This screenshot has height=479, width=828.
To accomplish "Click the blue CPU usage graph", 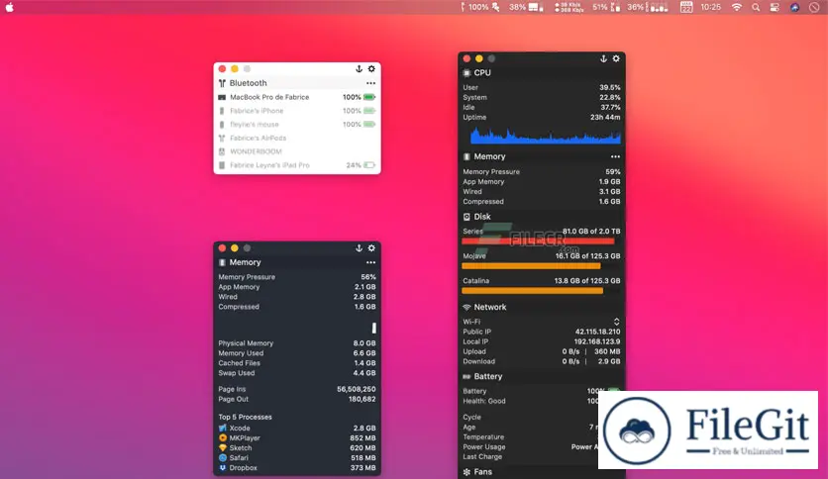I will coord(545,137).
